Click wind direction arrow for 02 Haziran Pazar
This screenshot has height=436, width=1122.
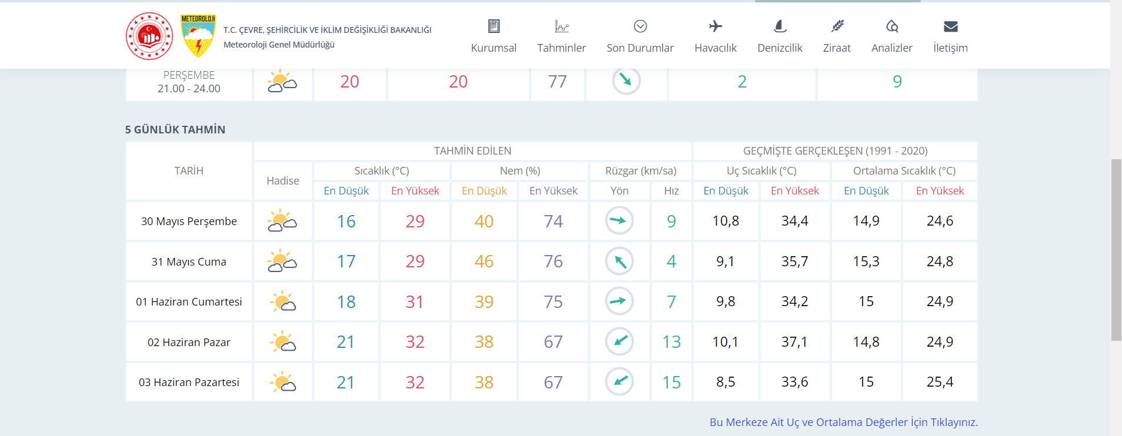coord(620,341)
